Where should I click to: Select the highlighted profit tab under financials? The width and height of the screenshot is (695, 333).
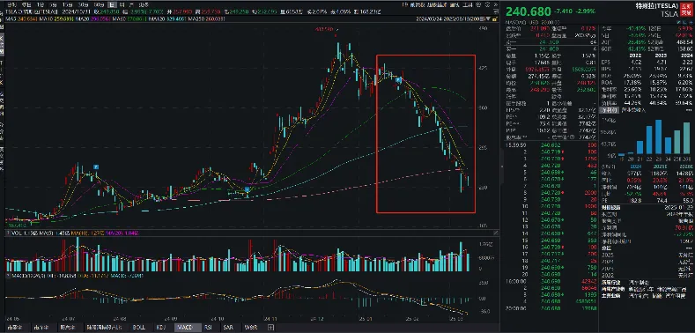coord(609,110)
